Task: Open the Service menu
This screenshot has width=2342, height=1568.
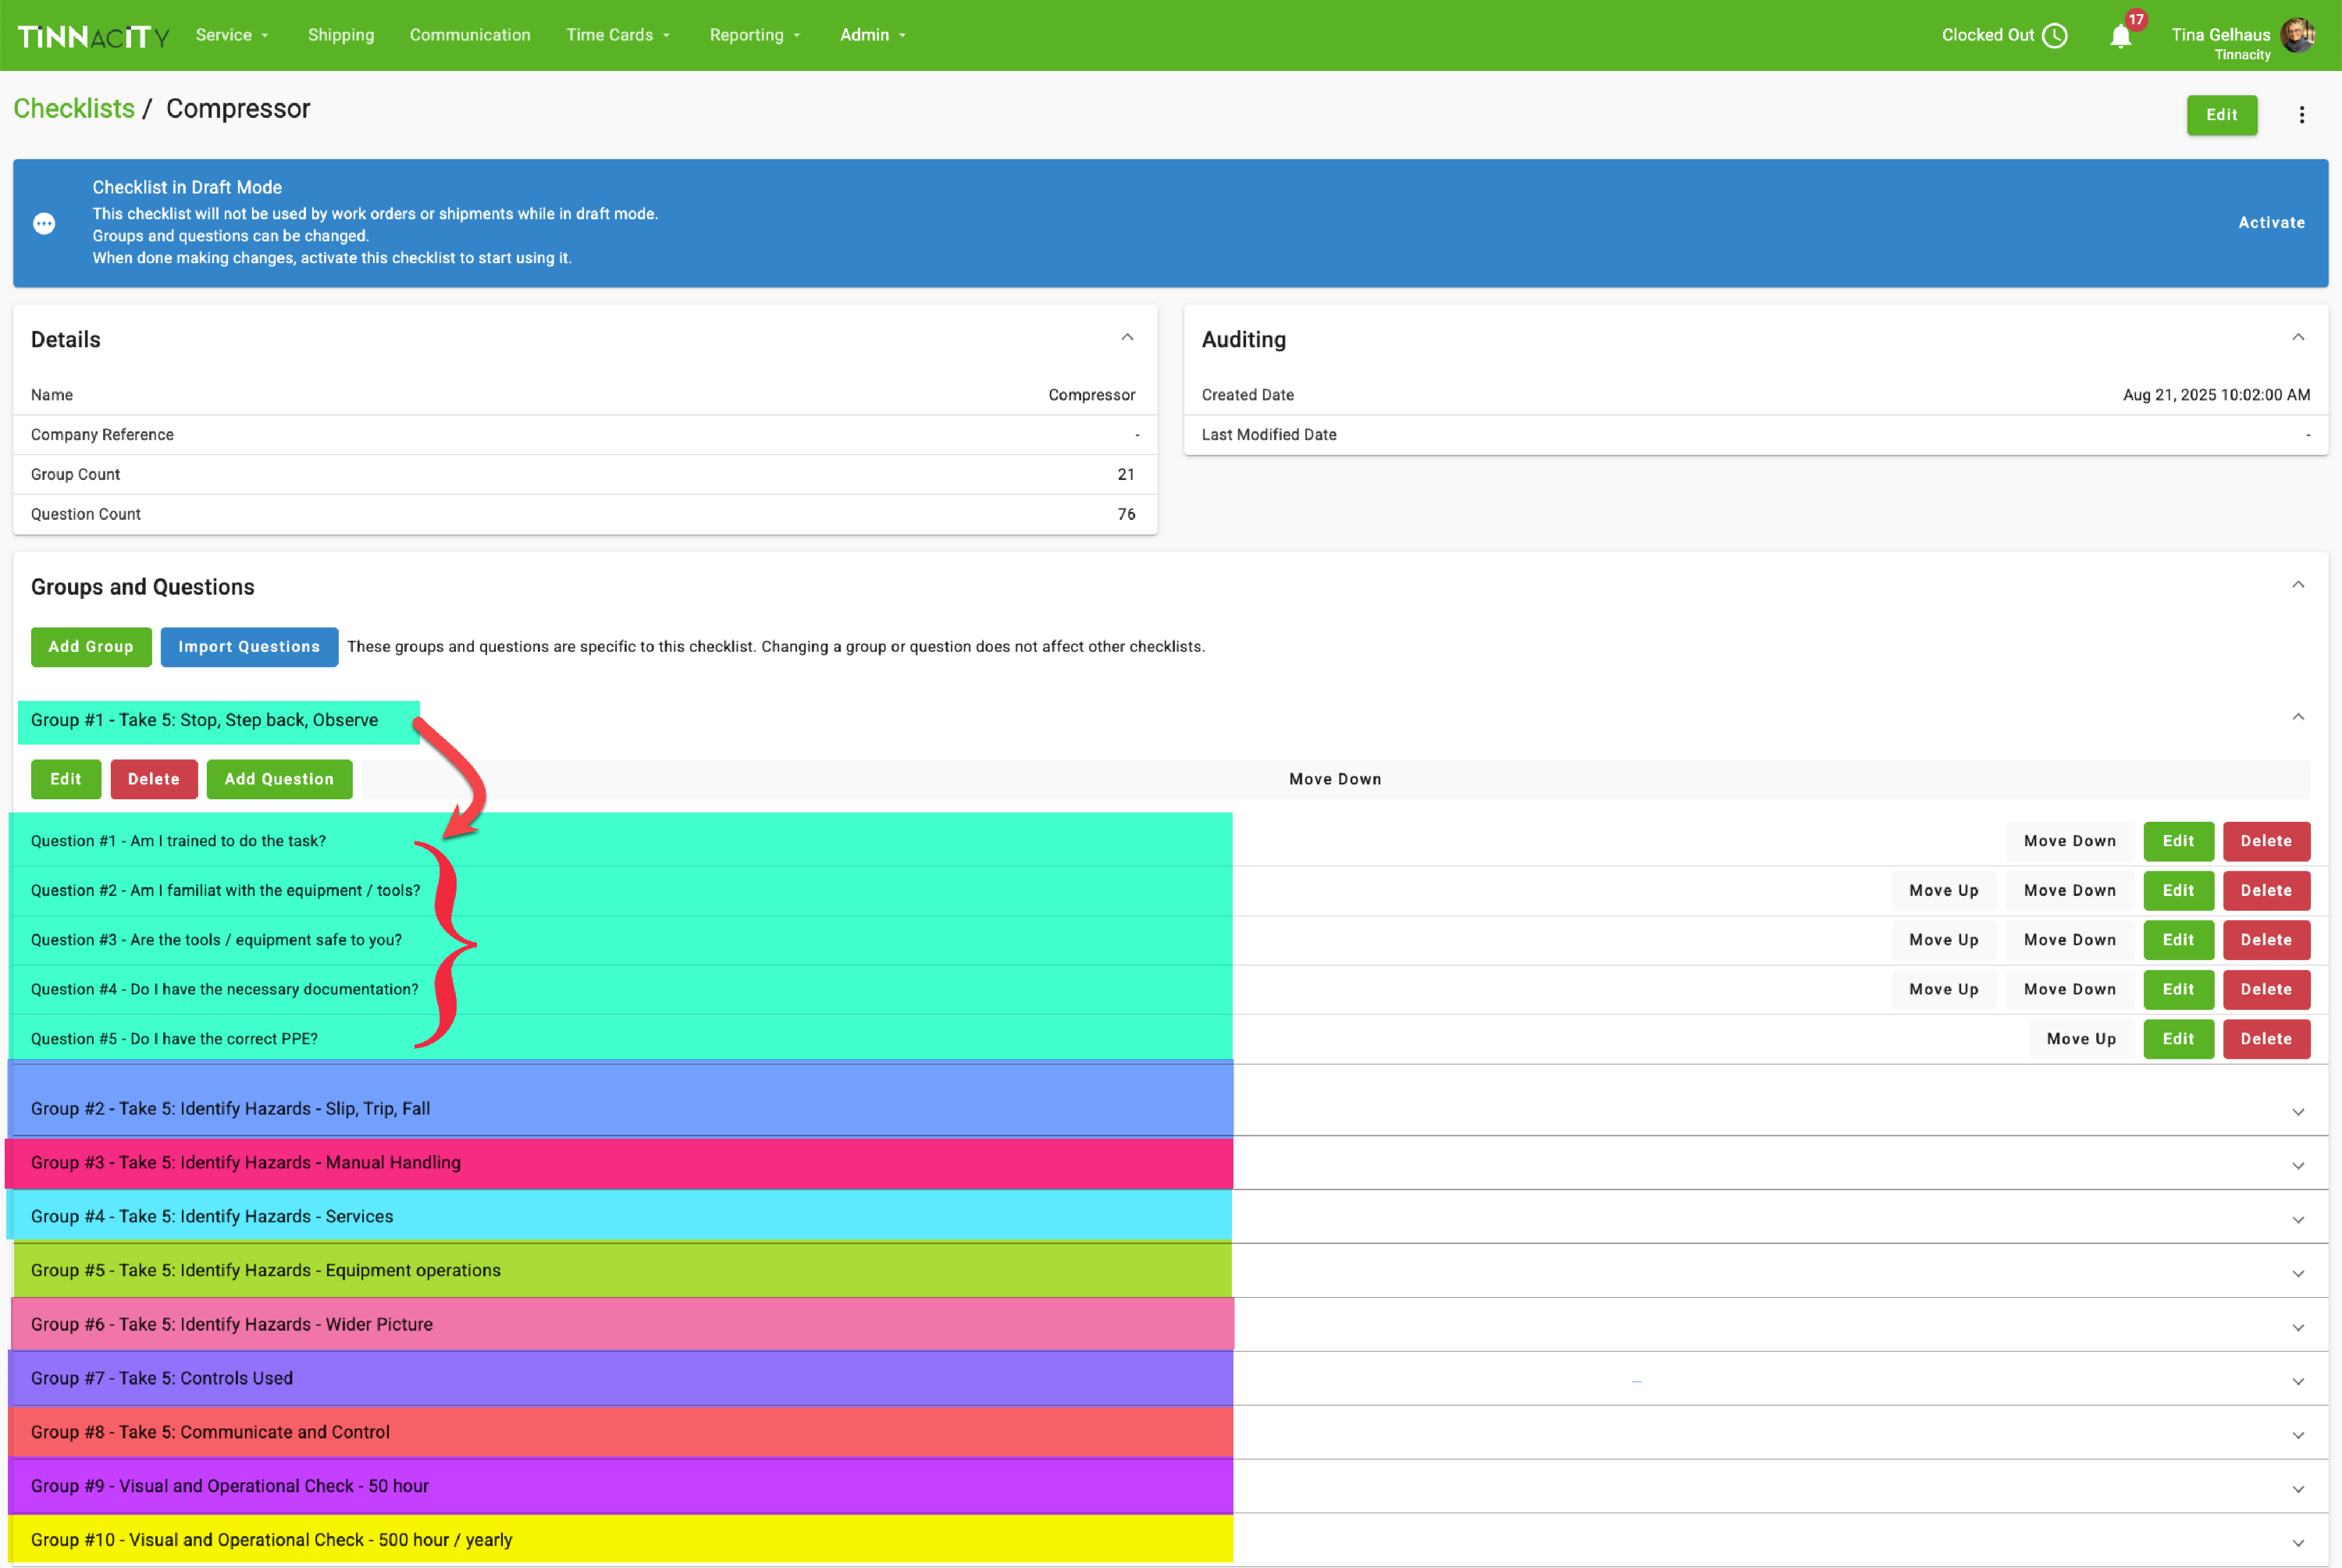Action: (232, 35)
